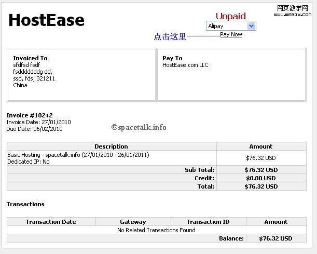This screenshot has width=317, height=254.
Task: Click the Balance amount value
Action: coord(275,238)
